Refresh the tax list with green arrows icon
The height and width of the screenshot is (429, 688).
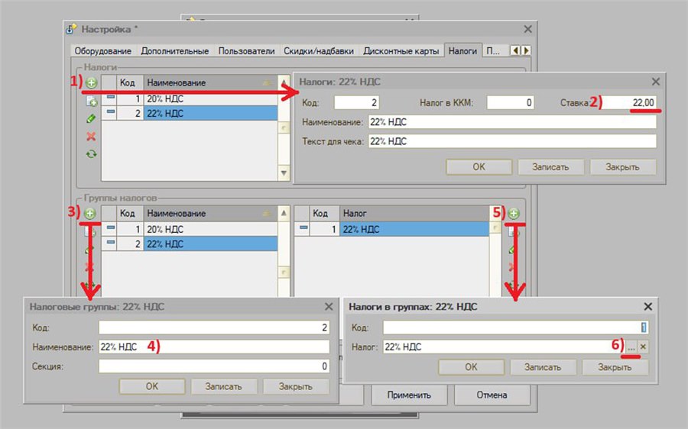coord(91,153)
